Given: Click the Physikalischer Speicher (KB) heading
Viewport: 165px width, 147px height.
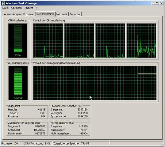Looking at the screenshot, I should click(x=67, y=106).
